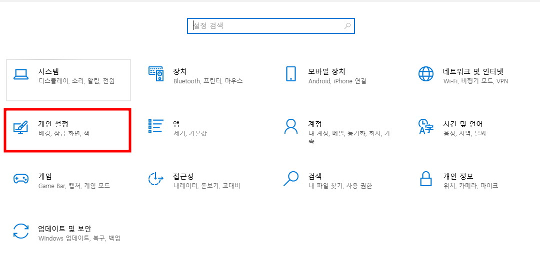Click the magnifier icon in search box
540x260 pixels.
coord(347,26)
